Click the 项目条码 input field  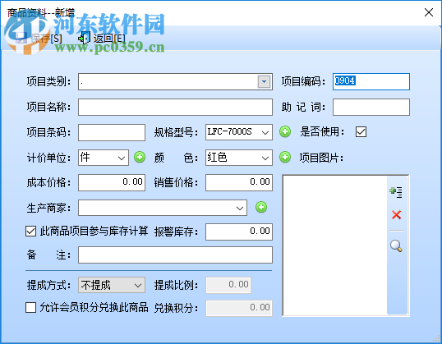(112, 132)
